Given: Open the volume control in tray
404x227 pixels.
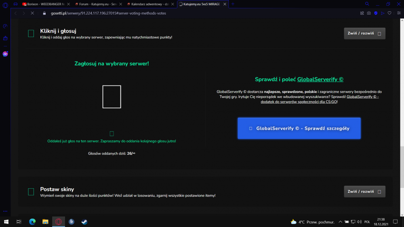Looking at the screenshot, I should click(360, 222).
